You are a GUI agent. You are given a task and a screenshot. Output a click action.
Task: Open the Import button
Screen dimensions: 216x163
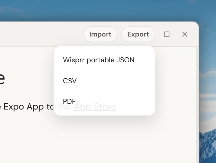(100, 34)
